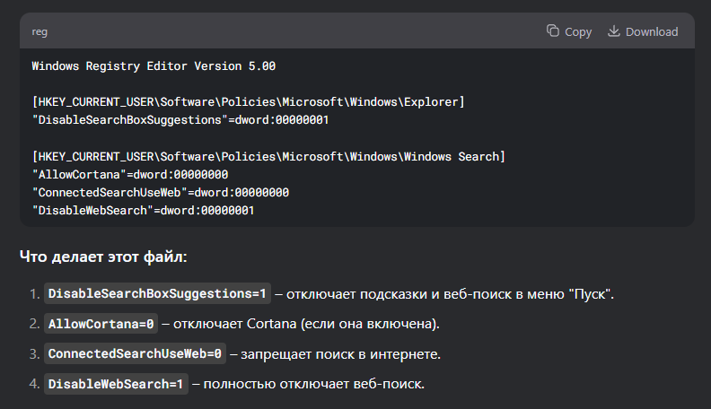This screenshot has height=409, width=711.
Task: Click the "AllowCortana"=dword:00000000 code line
Action: coord(130,175)
